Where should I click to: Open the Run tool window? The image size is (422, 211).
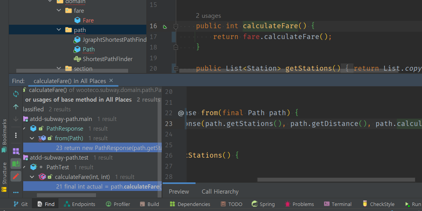click(x=413, y=204)
